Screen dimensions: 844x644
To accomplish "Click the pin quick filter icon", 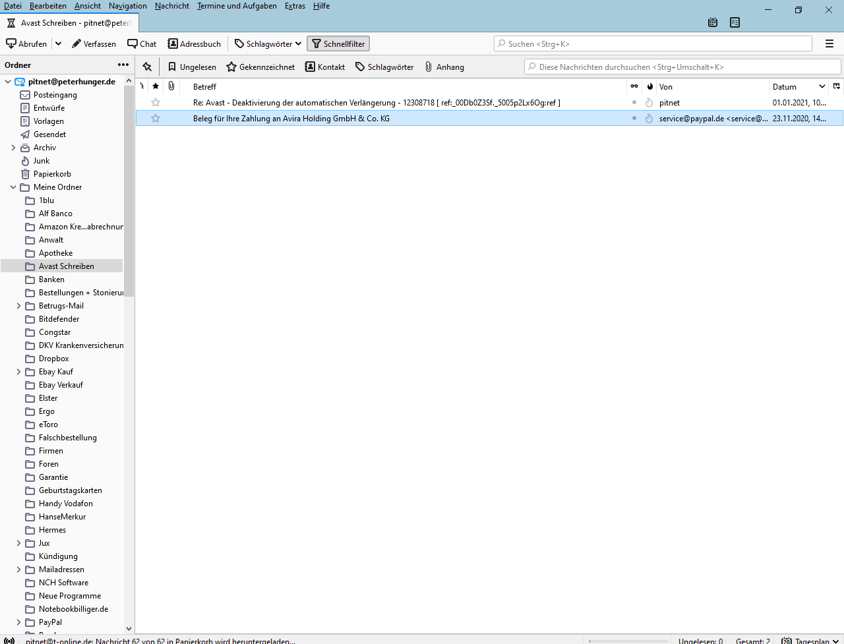I will (x=147, y=67).
